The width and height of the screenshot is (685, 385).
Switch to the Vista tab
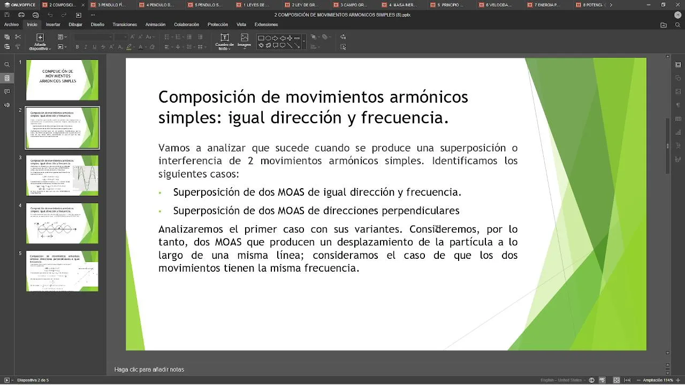pos(241,25)
